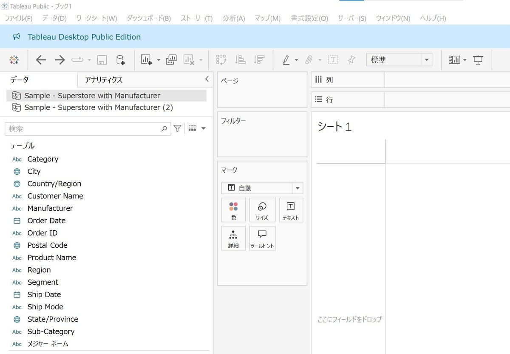Select Sample - Superstore with Manufacturer data source

pyautogui.click(x=106, y=96)
